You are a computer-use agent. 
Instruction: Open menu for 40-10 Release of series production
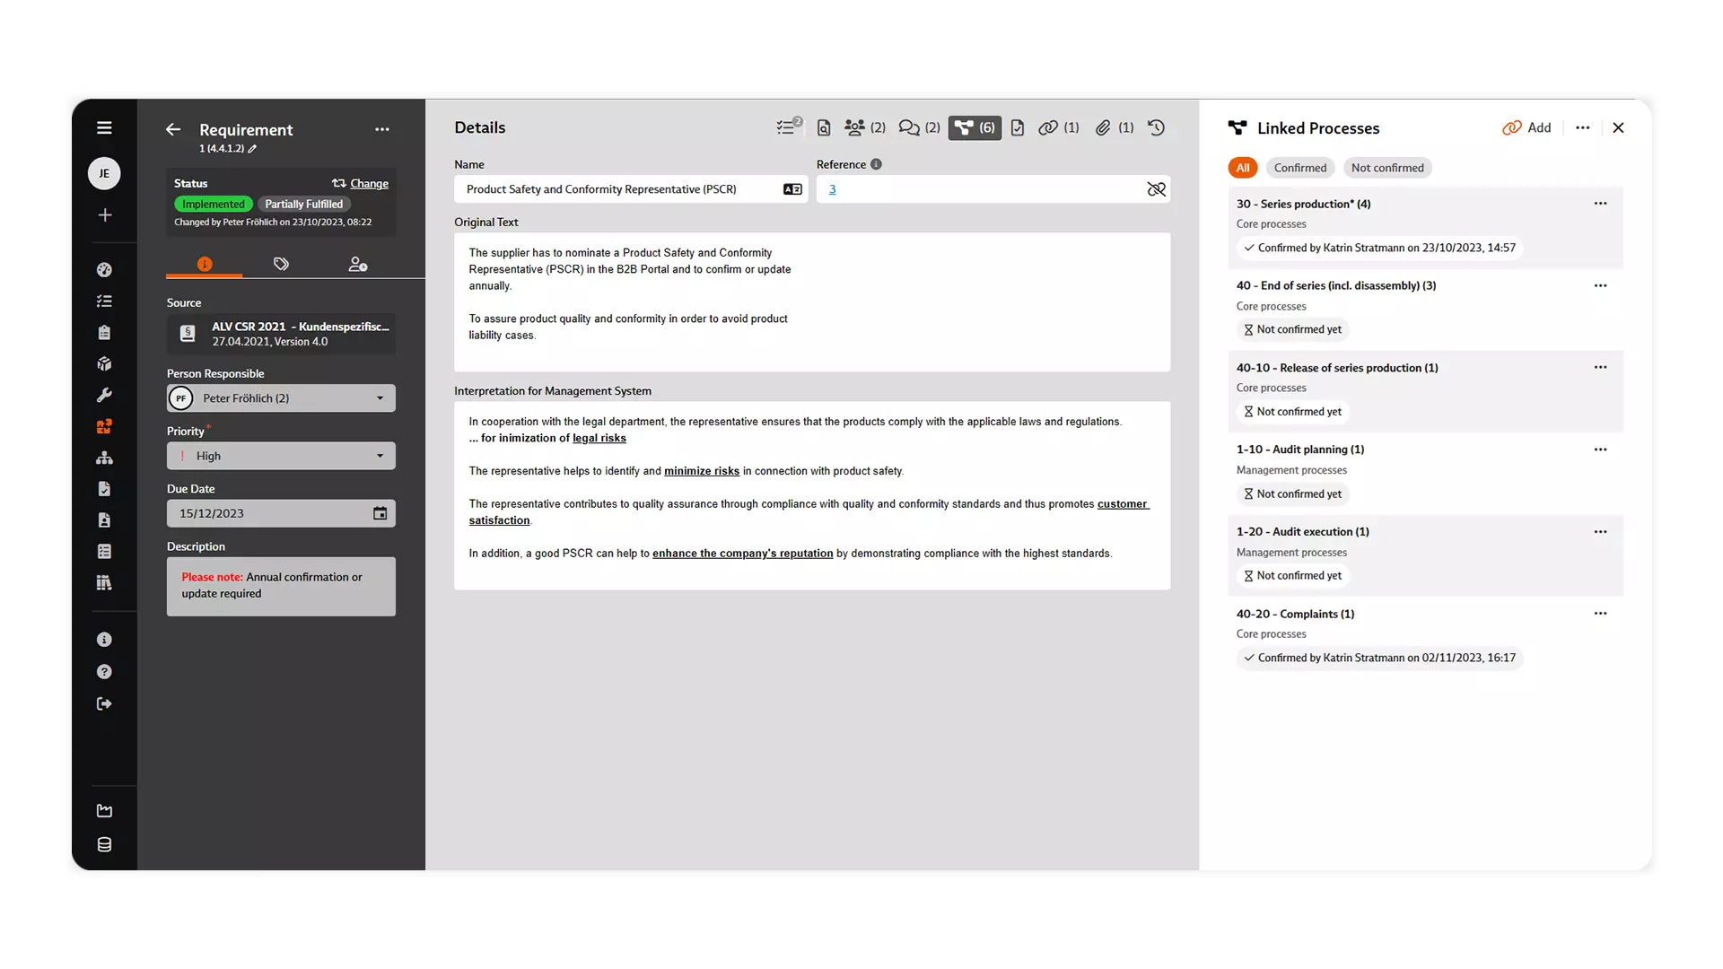[1600, 367]
